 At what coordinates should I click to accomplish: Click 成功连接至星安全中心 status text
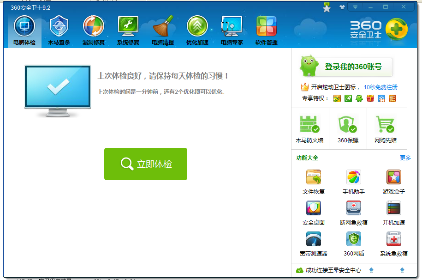tap(333, 270)
